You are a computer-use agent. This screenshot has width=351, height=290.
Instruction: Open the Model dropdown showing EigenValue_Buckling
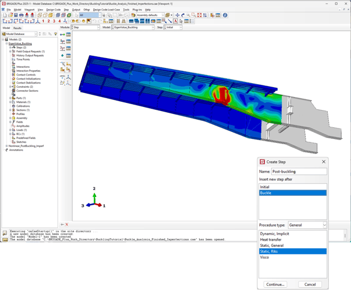[133, 27]
